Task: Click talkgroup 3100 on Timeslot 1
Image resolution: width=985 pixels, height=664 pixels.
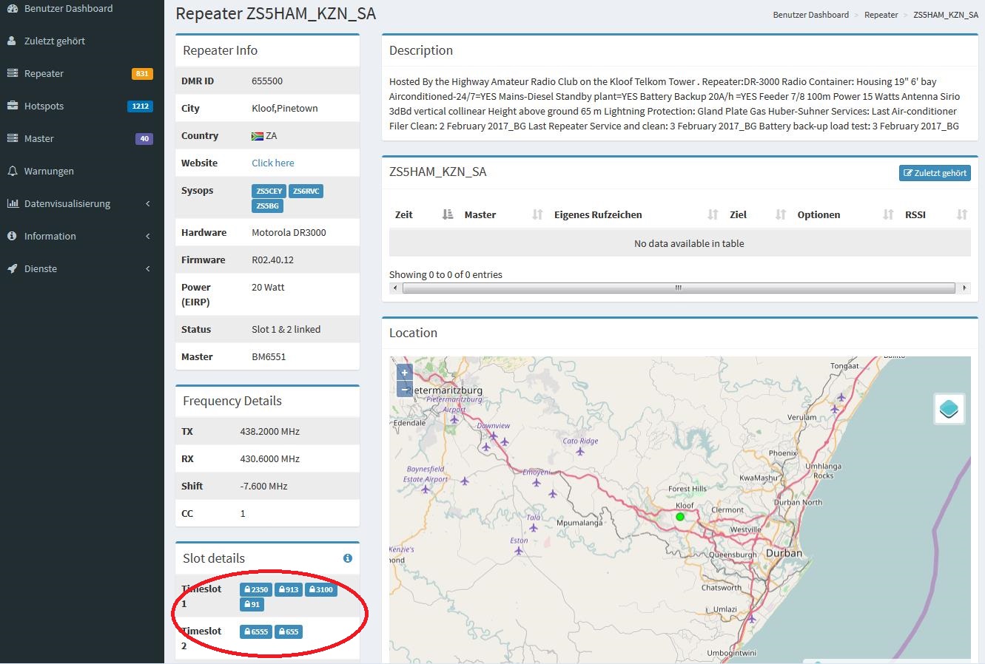Action: tap(321, 589)
